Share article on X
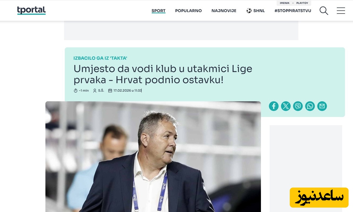This screenshot has width=353, height=212. [286, 106]
